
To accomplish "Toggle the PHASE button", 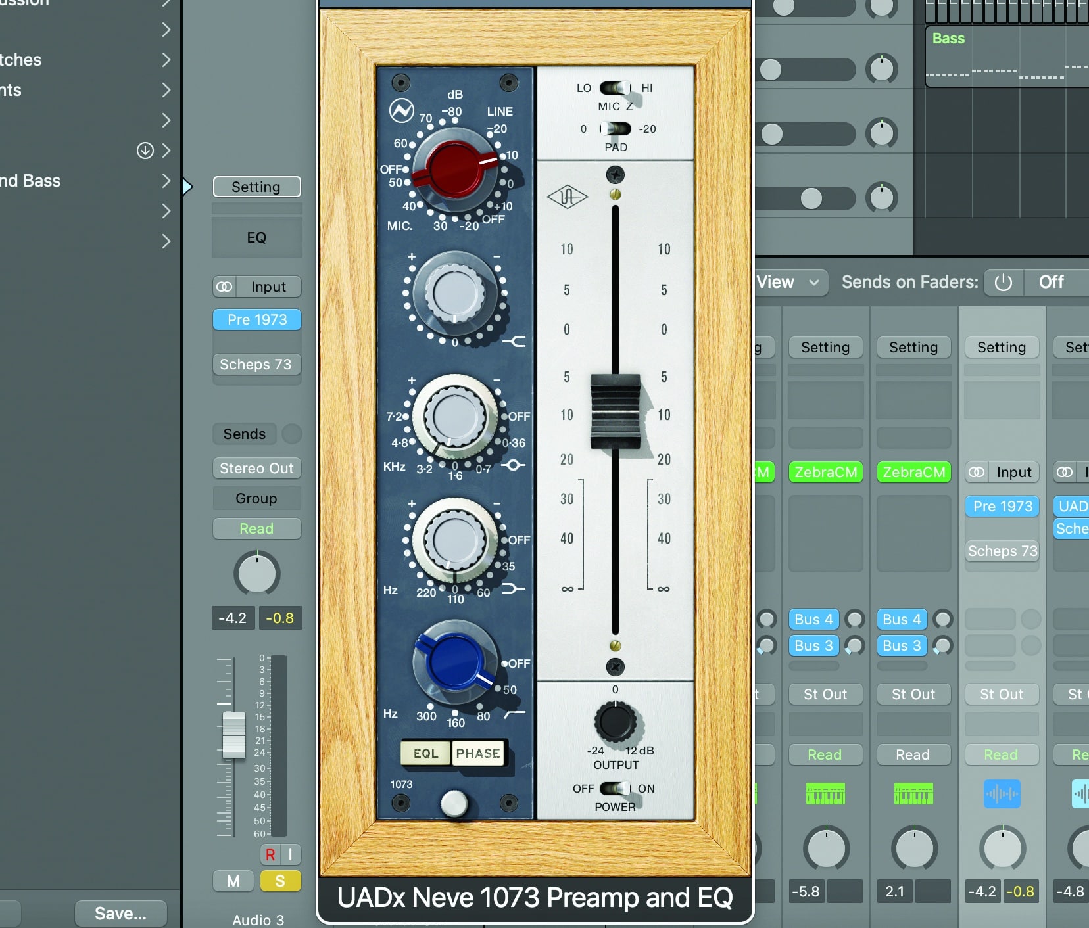I will click(x=478, y=753).
